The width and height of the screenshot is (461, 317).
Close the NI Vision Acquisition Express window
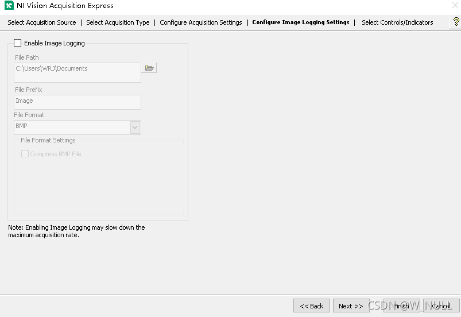pos(455,5)
